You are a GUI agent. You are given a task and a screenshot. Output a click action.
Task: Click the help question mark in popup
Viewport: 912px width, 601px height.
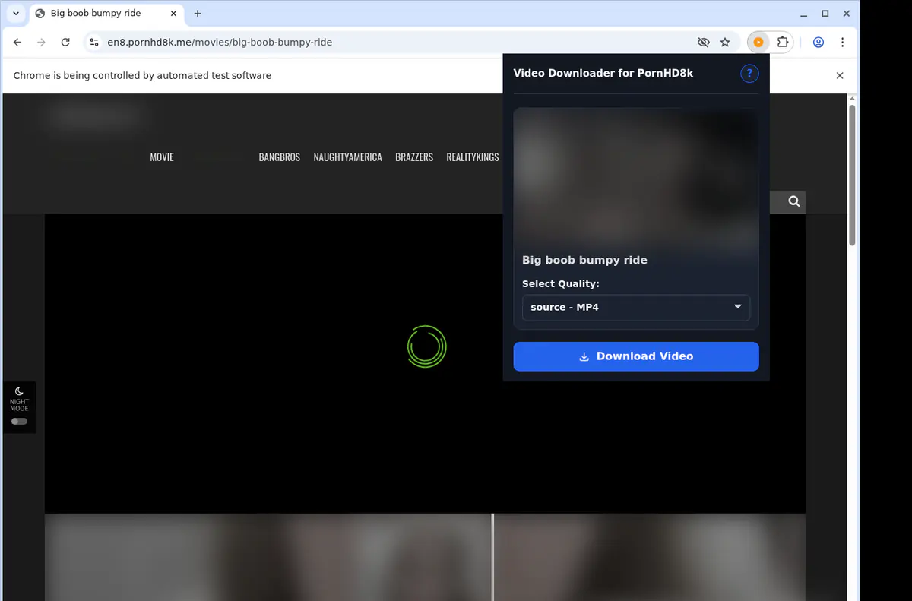click(749, 74)
